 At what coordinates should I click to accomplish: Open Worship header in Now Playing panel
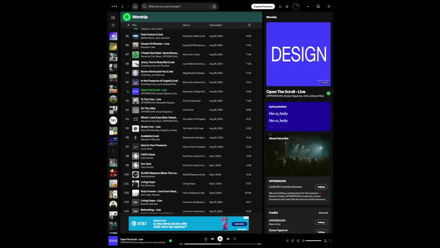pyautogui.click(x=271, y=17)
